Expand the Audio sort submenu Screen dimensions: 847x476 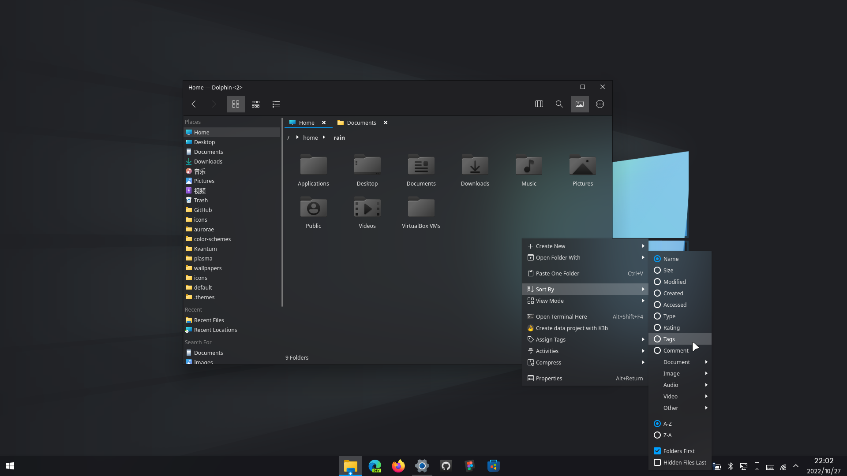click(x=680, y=385)
